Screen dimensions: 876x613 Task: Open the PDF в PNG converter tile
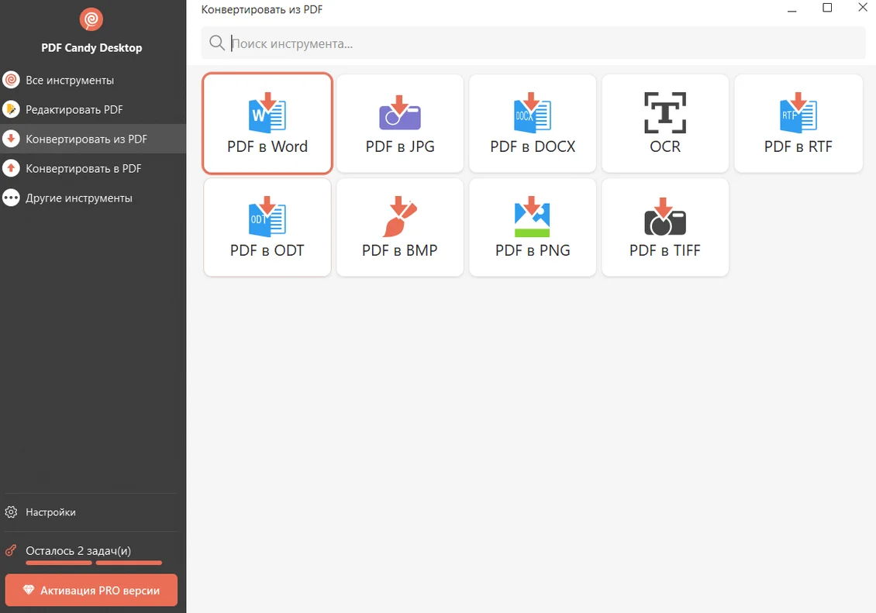[533, 227]
